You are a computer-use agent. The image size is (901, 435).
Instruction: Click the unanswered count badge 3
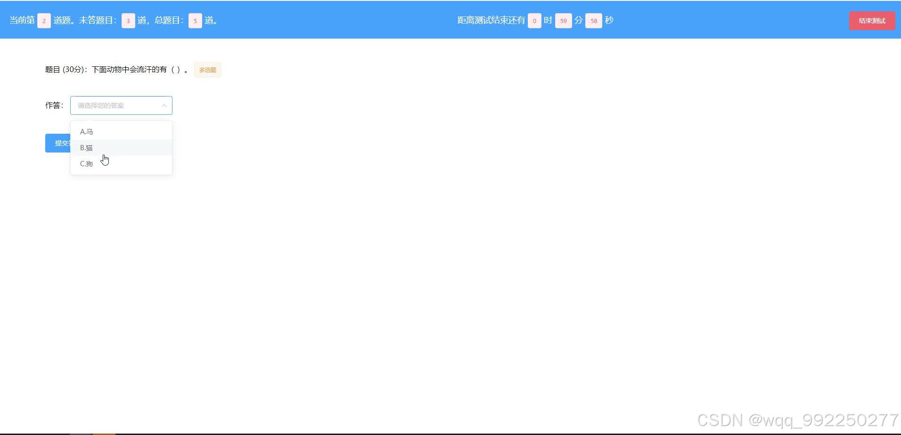point(128,21)
